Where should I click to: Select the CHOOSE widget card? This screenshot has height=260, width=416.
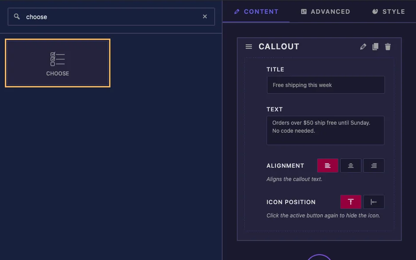pyautogui.click(x=58, y=63)
